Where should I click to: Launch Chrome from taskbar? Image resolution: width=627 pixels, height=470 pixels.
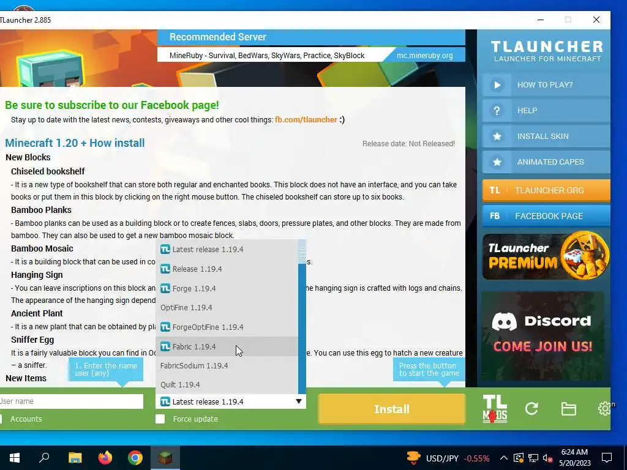[x=135, y=457]
